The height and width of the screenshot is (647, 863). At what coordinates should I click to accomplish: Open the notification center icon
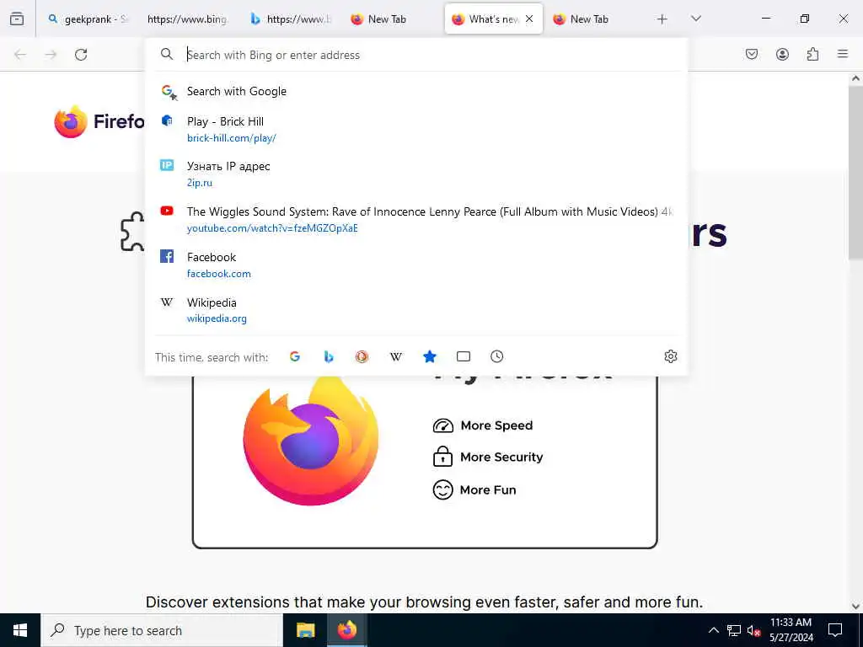[x=835, y=630]
